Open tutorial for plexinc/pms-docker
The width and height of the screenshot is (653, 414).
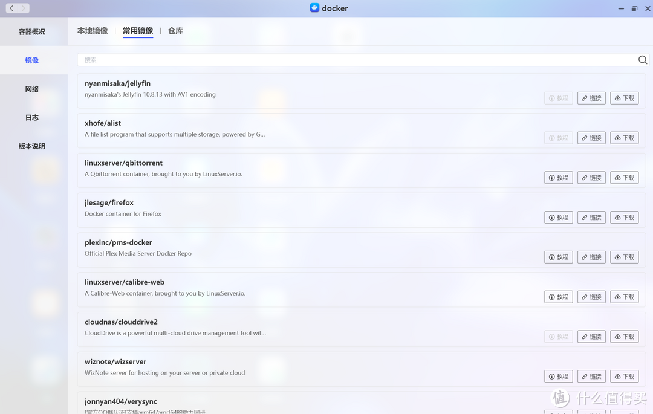pos(558,257)
